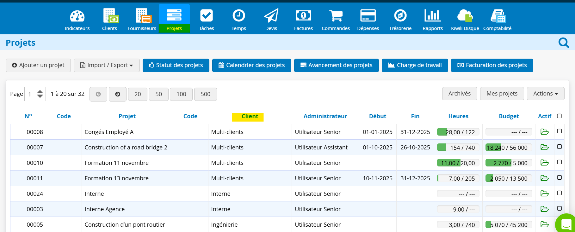Click budget progress bar 18 240 / 56 000
Screen dimensions: 575x232
(x=509, y=148)
